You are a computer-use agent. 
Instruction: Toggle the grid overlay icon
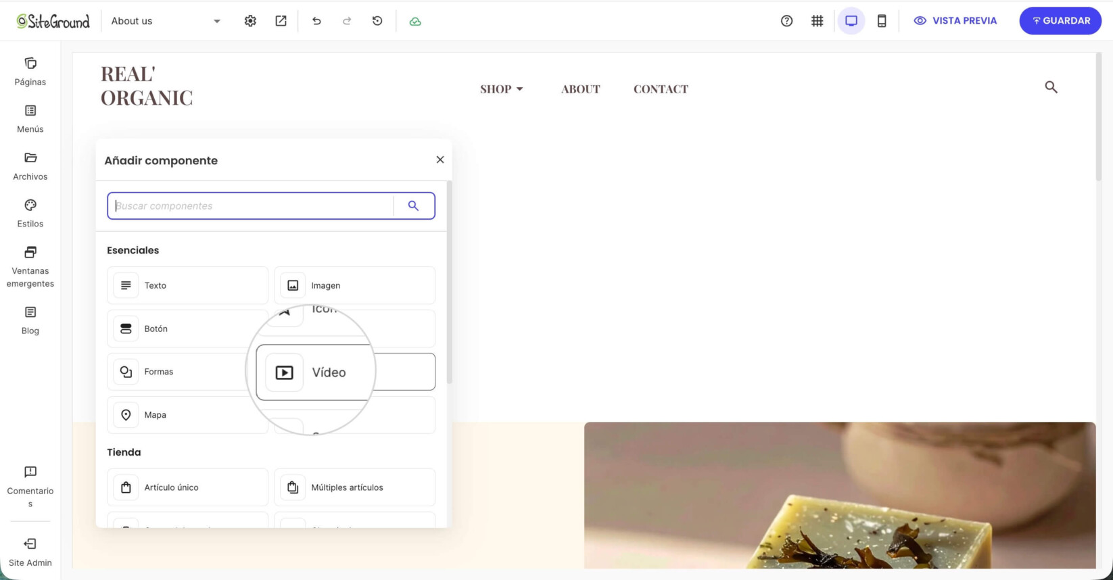tap(818, 21)
